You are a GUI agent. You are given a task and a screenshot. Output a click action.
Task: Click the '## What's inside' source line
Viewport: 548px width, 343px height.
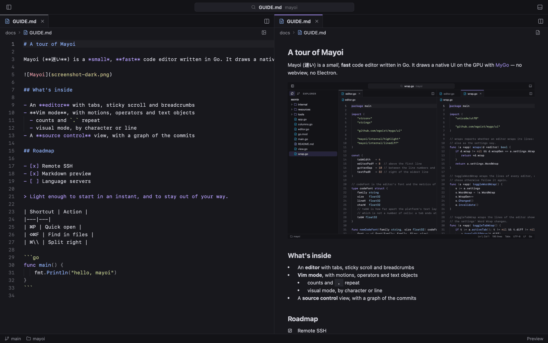pyautogui.click(x=48, y=90)
